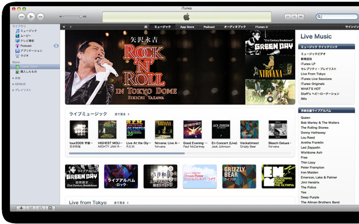See all ライブミュージック items
This screenshot has height=224, width=359.
(x=122, y=114)
